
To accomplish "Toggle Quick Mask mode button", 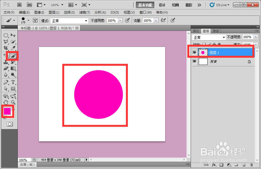I will tap(10, 124).
